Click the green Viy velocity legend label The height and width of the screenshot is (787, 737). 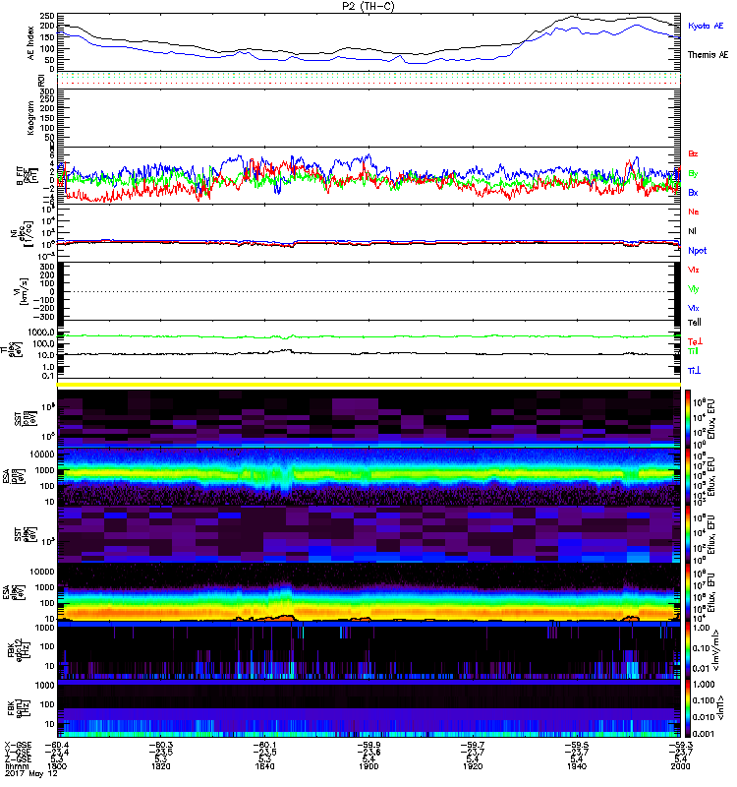coord(693,289)
